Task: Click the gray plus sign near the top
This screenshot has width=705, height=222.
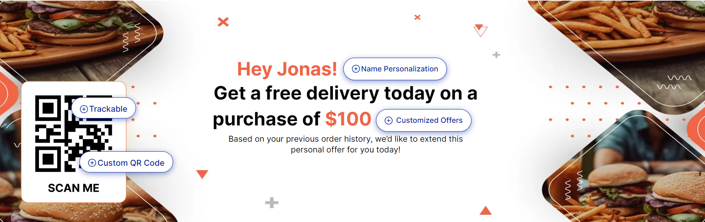Action: pos(496,55)
